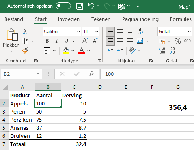
Task: Click the Save diskette icon
Action: 80,6
